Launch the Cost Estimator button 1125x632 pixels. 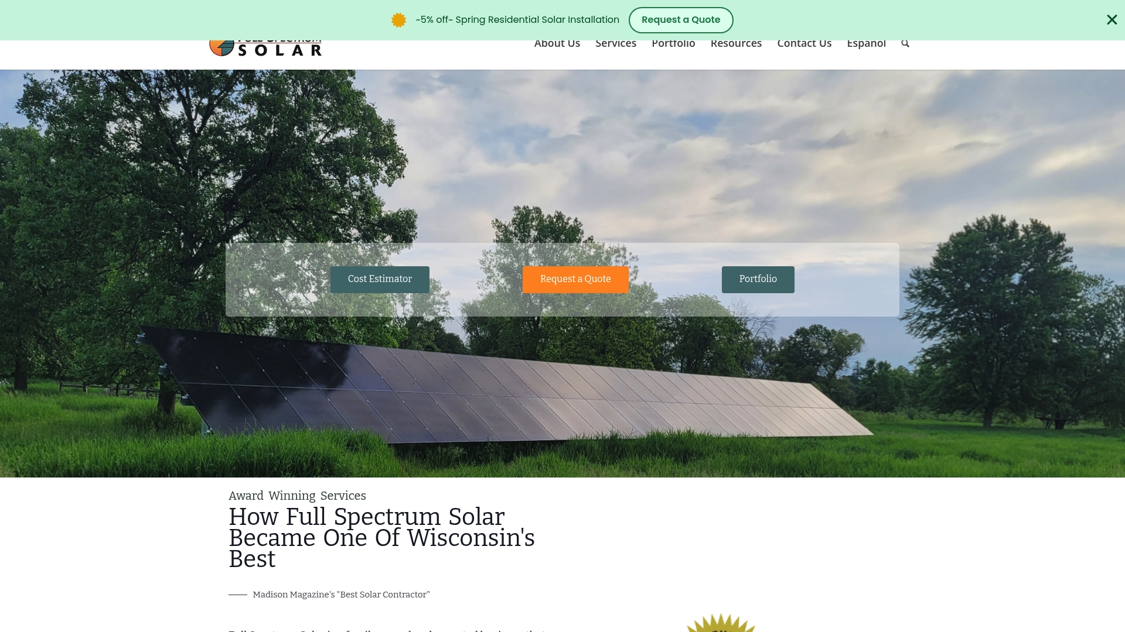click(x=380, y=280)
